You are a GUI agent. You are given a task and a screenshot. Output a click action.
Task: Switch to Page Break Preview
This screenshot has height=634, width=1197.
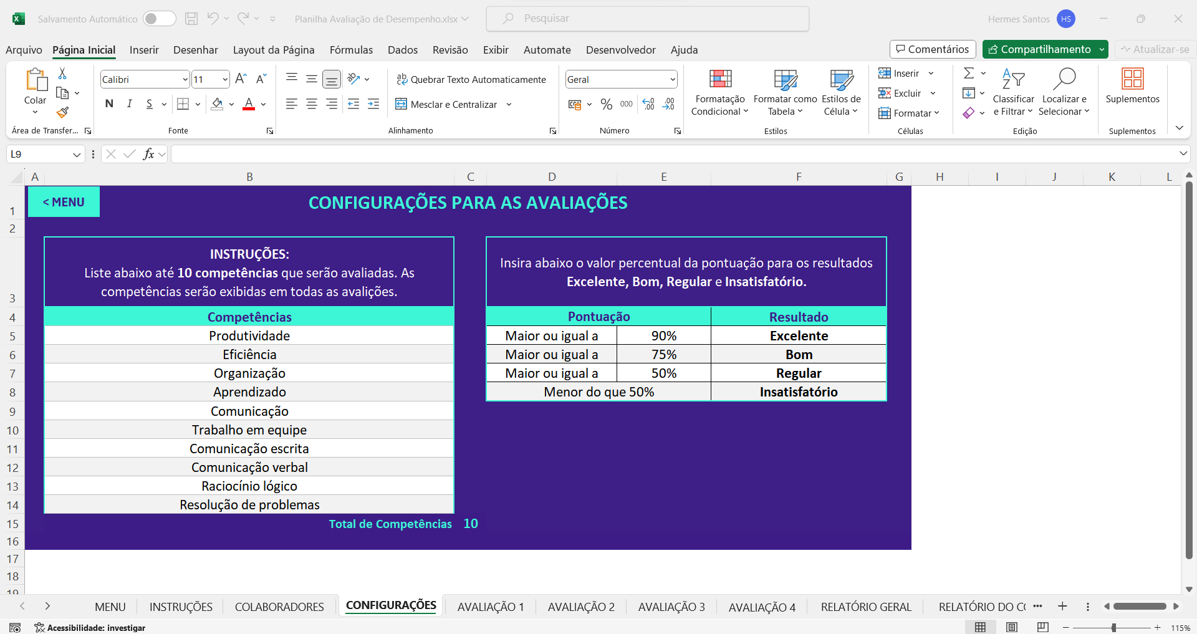pyautogui.click(x=1042, y=627)
